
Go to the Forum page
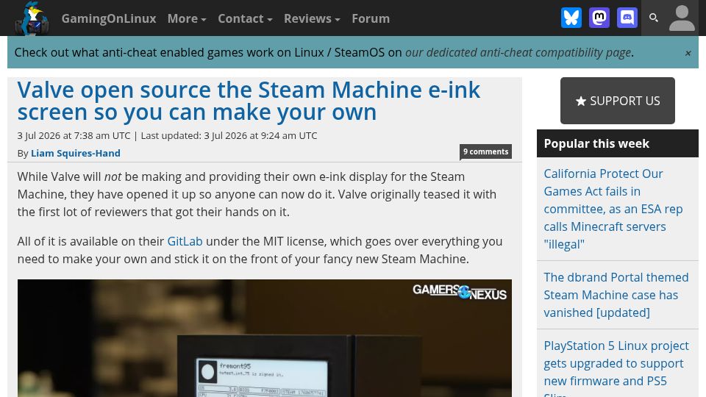371,18
